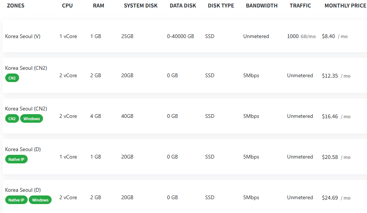Click the CPU column header
Screen dimensions: 367x213
pos(67,6)
